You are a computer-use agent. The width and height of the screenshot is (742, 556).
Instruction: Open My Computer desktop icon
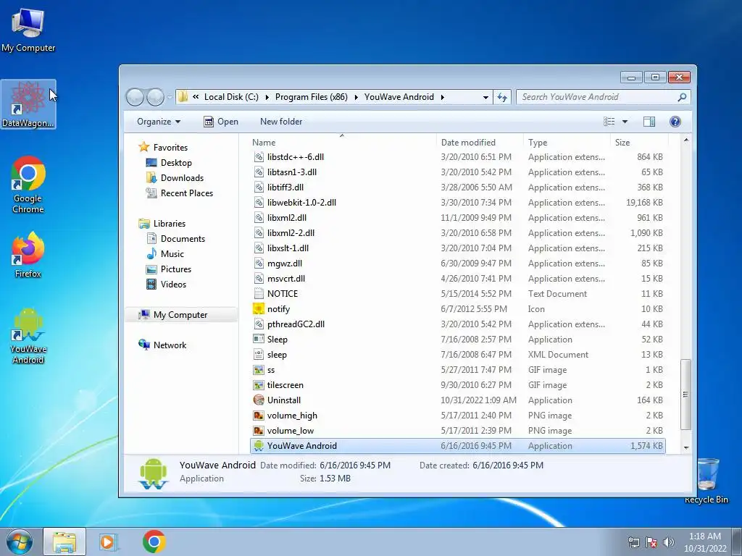tap(28, 30)
